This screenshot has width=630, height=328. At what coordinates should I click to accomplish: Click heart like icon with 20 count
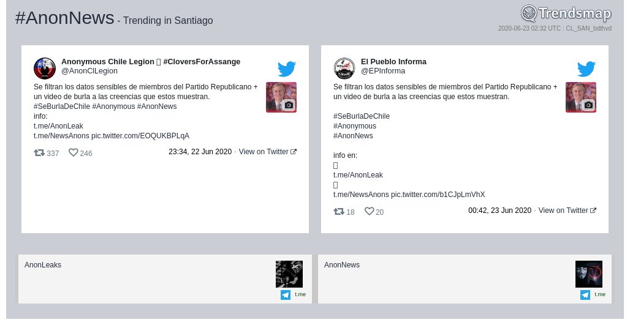(370, 211)
